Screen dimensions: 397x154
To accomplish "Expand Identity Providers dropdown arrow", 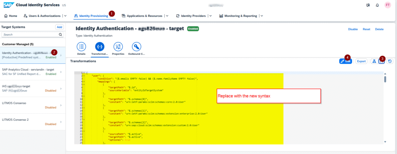I will (211, 15).
